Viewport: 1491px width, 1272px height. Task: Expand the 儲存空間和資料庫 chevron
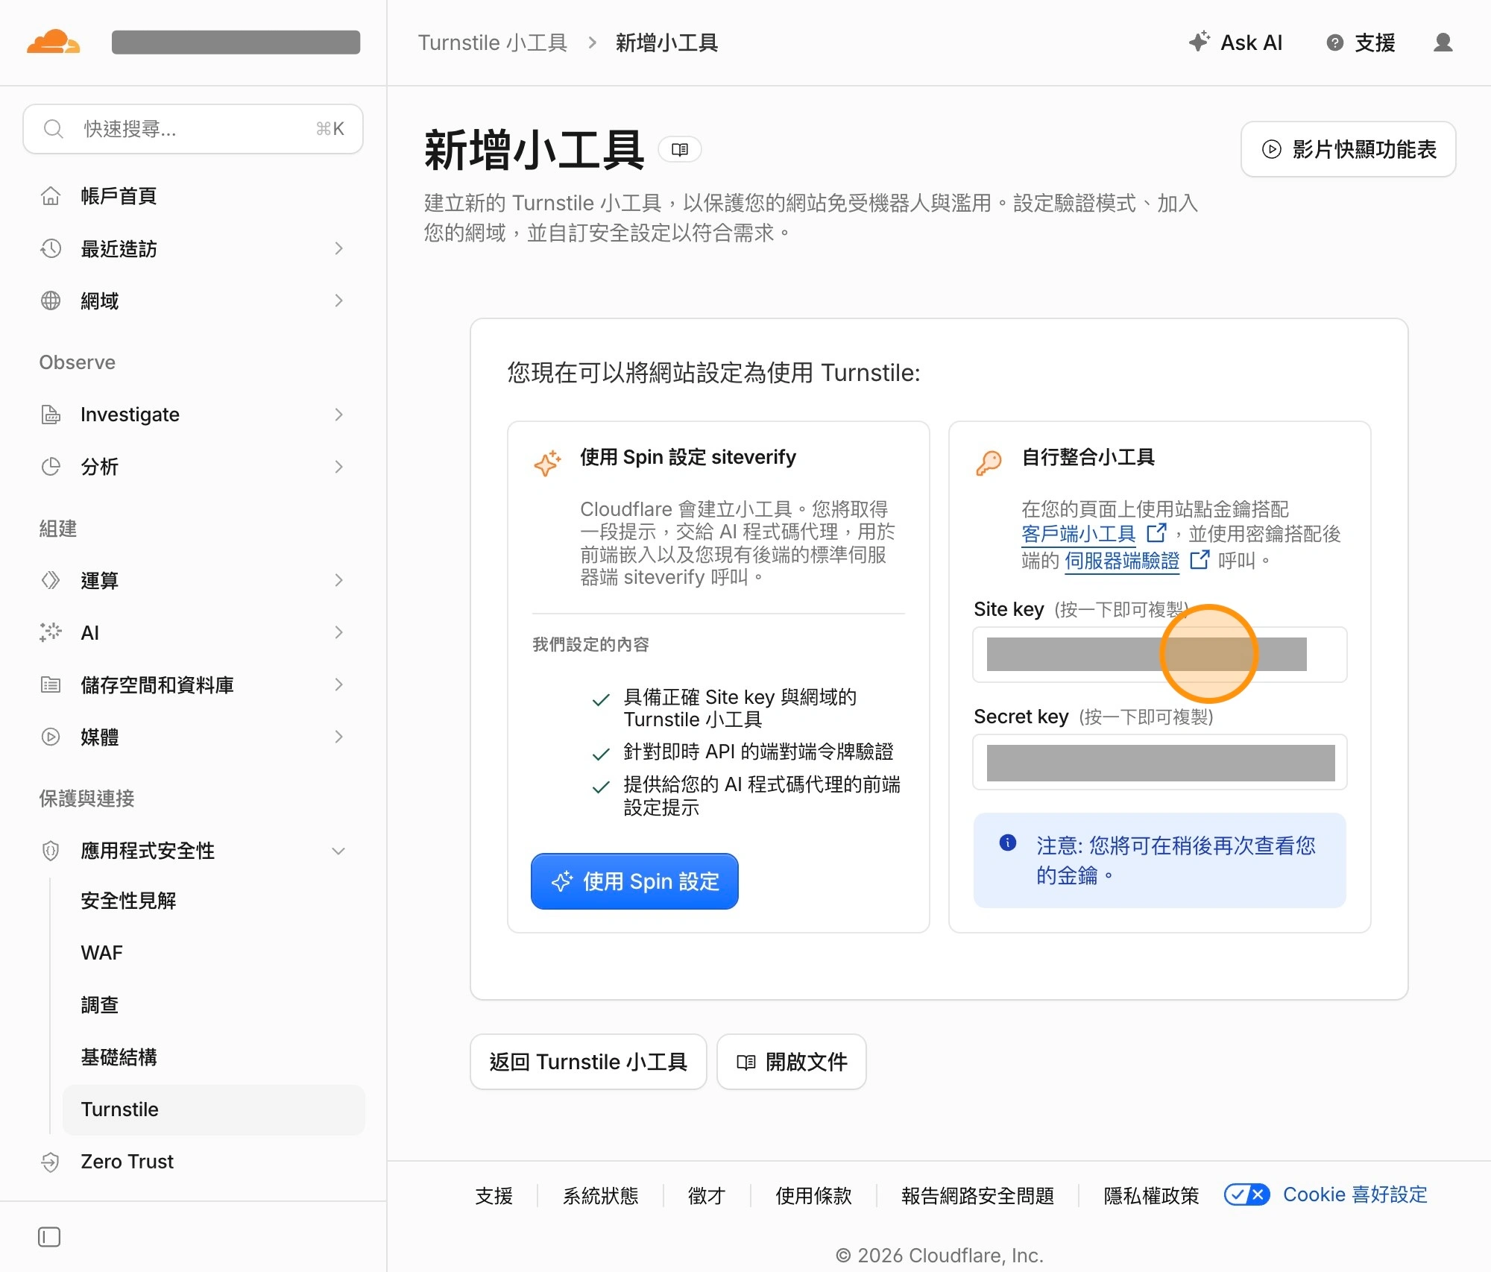click(338, 684)
